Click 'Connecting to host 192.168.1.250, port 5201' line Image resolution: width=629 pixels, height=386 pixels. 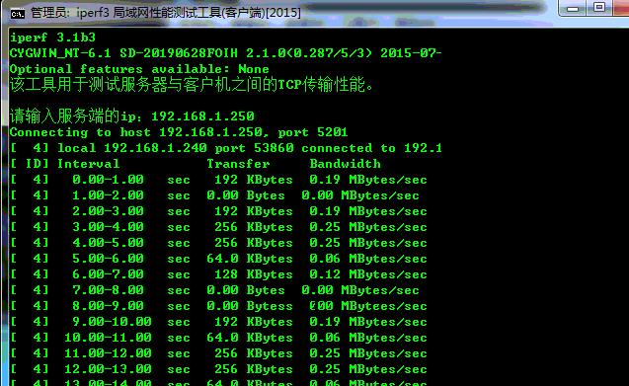click(x=179, y=132)
